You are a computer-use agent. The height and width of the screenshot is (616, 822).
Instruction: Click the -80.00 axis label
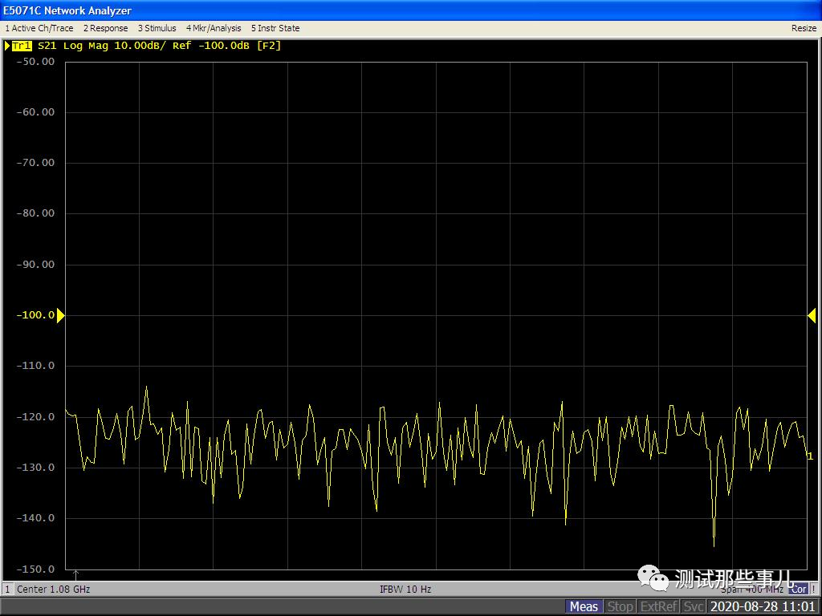tap(35, 213)
